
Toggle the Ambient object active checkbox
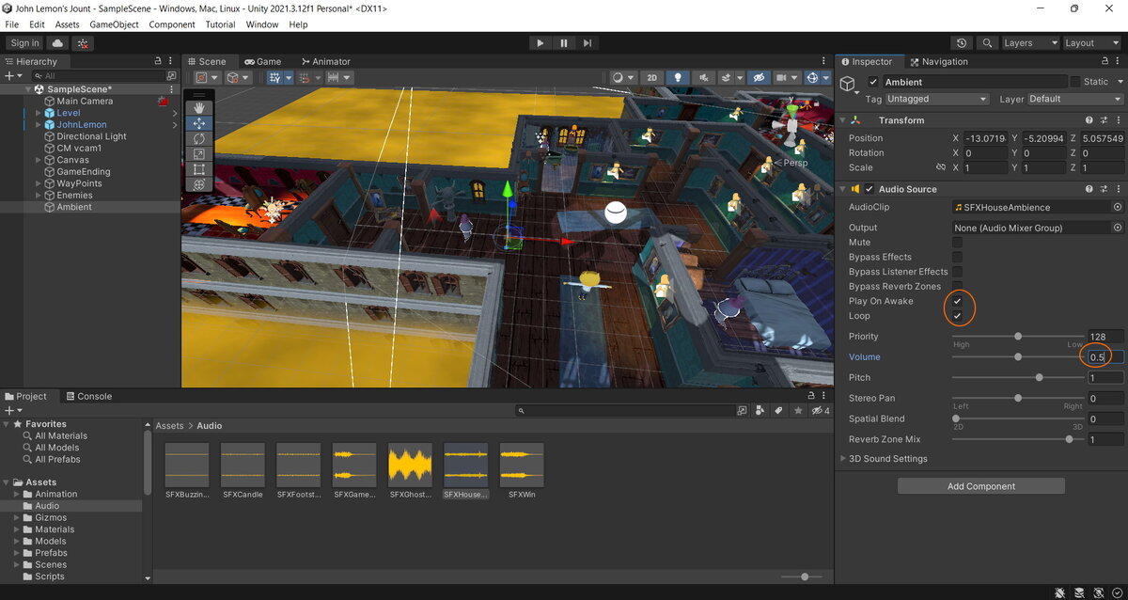point(873,82)
